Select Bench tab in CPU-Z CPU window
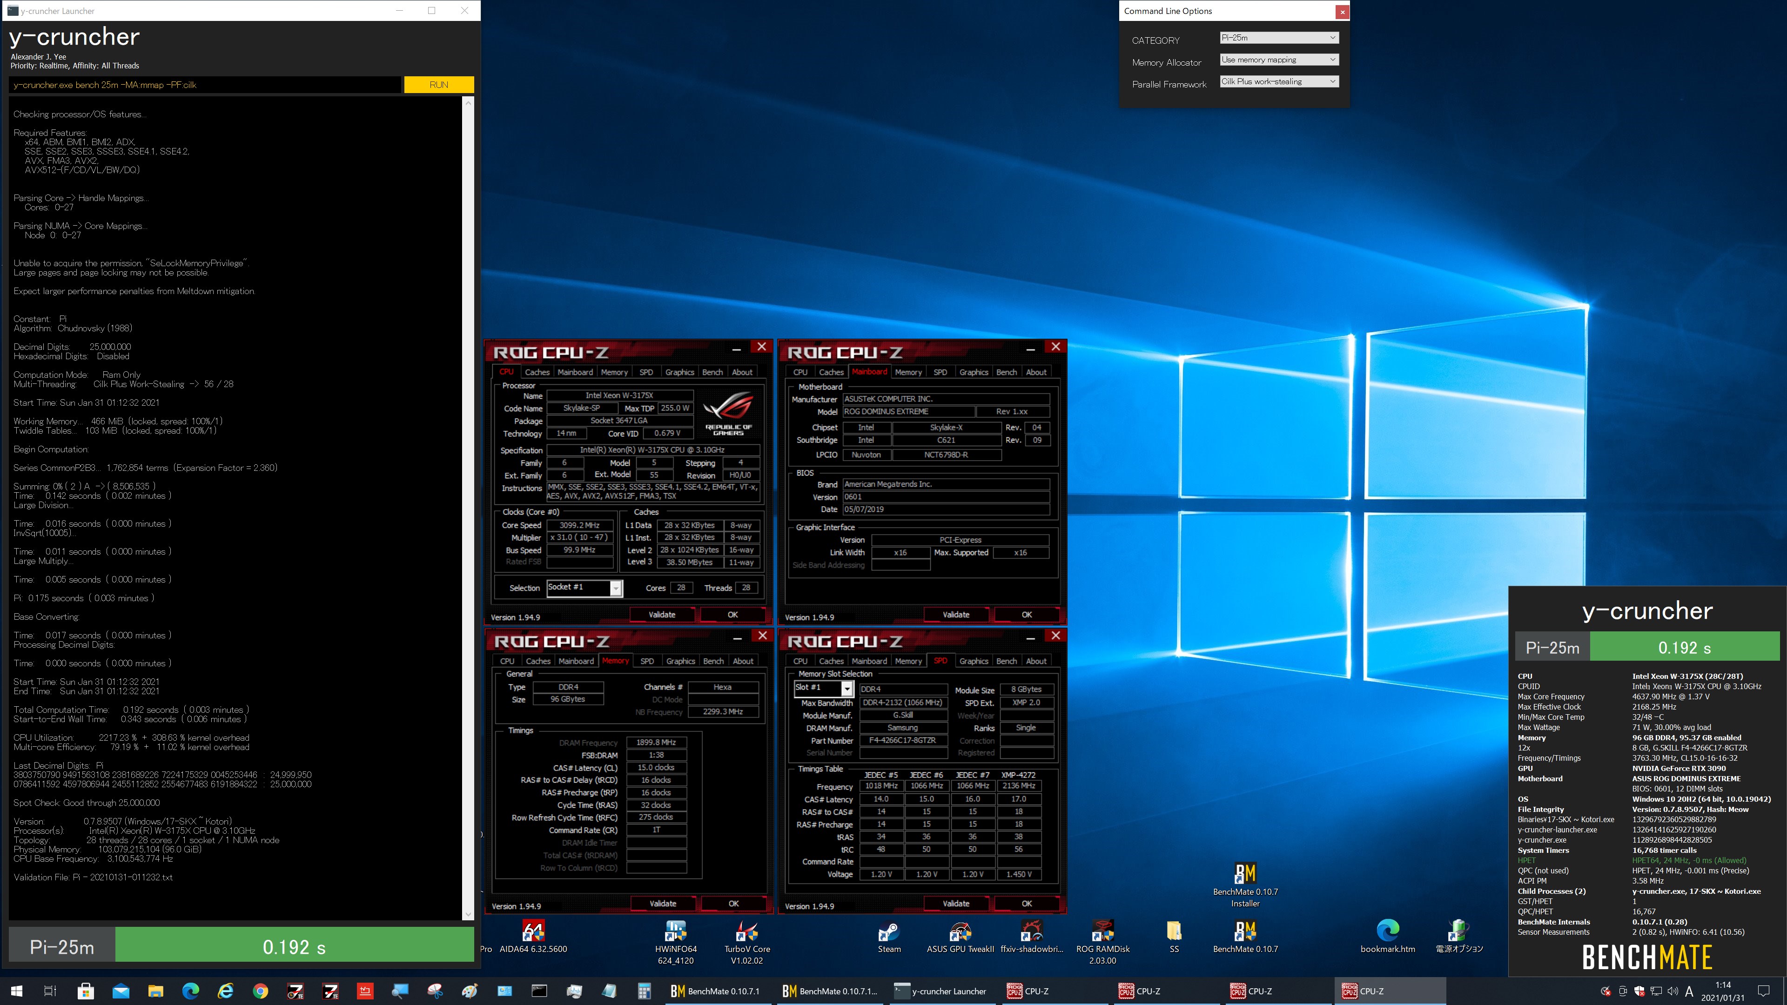1787x1005 pixels. coord(712,372)
